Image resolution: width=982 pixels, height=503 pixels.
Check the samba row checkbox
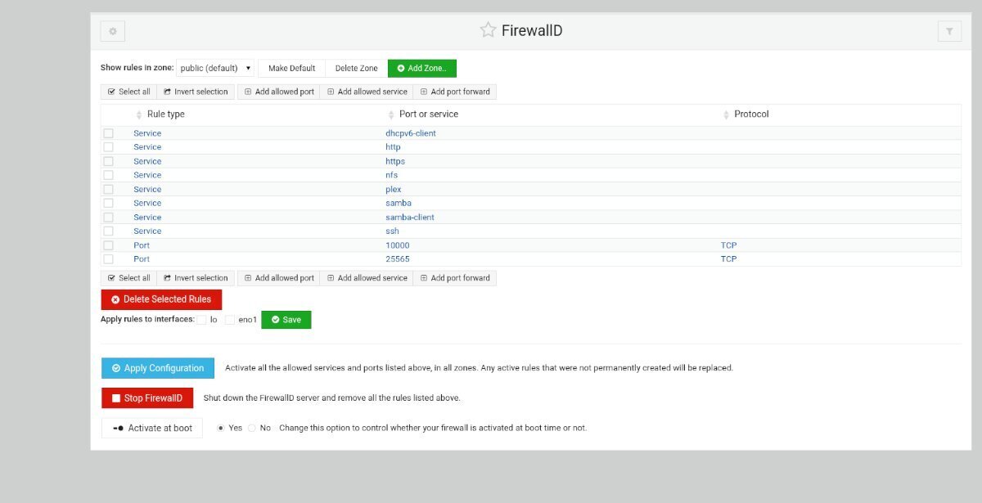pos(108,203)
